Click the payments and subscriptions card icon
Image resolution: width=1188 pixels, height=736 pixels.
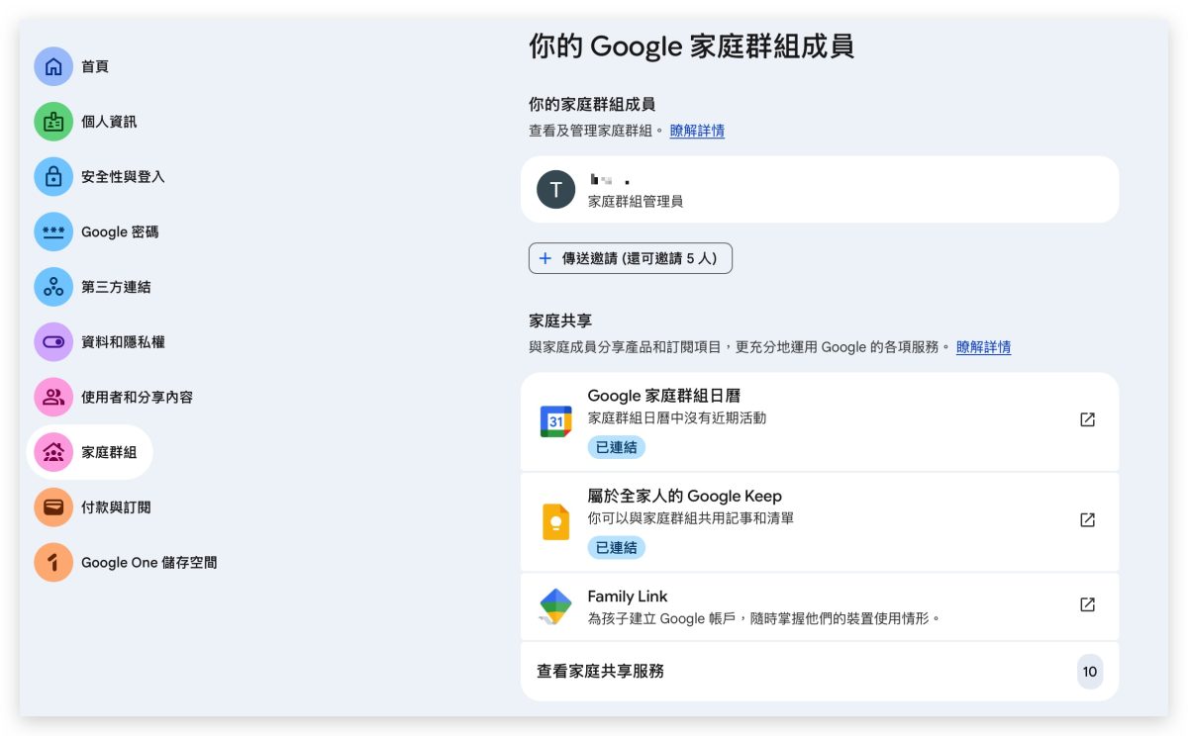53,507
